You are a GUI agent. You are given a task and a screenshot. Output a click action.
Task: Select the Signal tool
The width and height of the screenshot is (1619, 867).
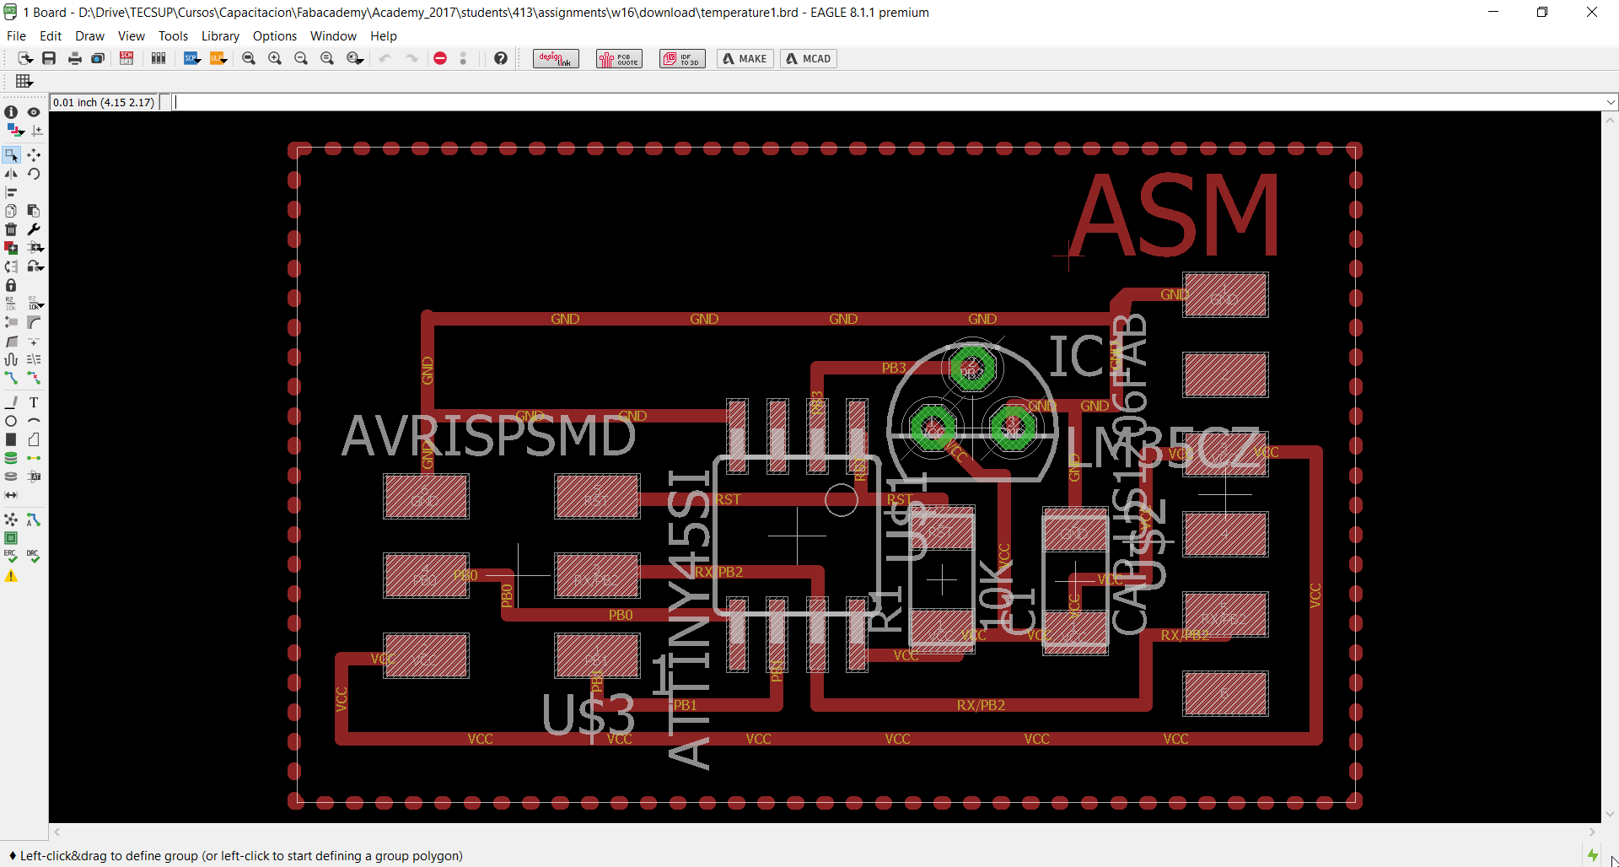pos(34,458)
